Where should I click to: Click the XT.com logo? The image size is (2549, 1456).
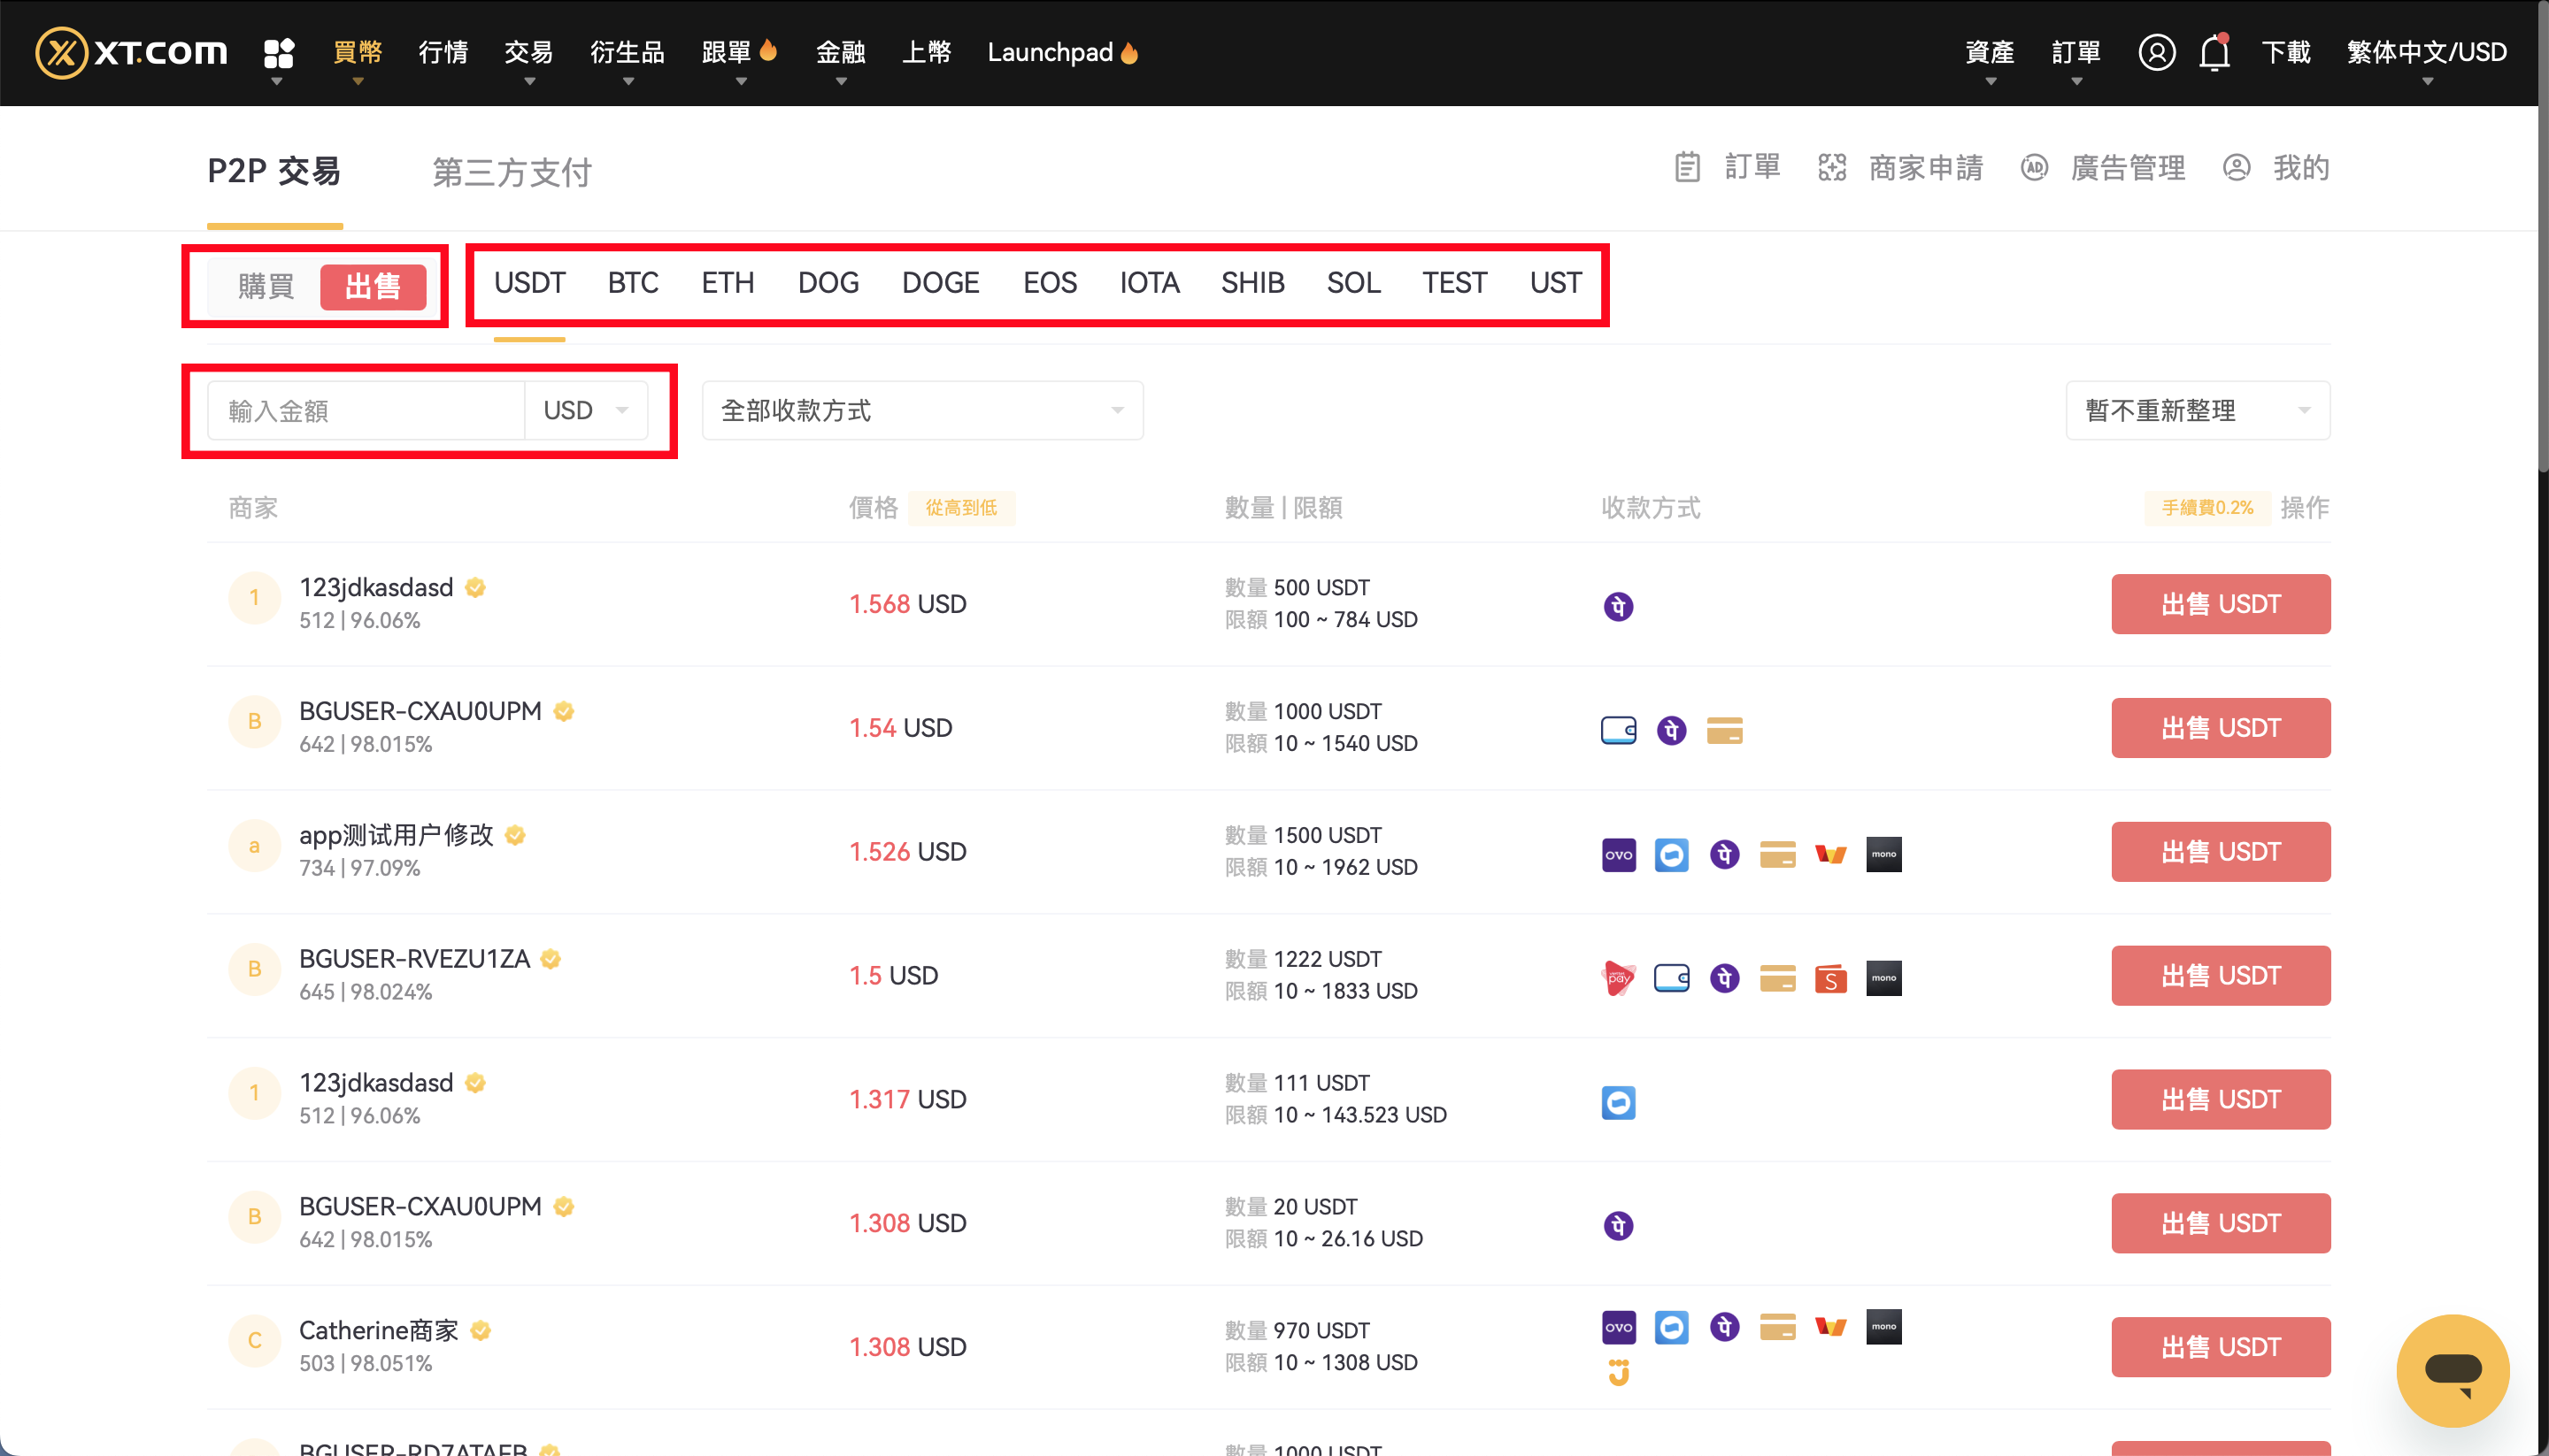click(131, 52)
